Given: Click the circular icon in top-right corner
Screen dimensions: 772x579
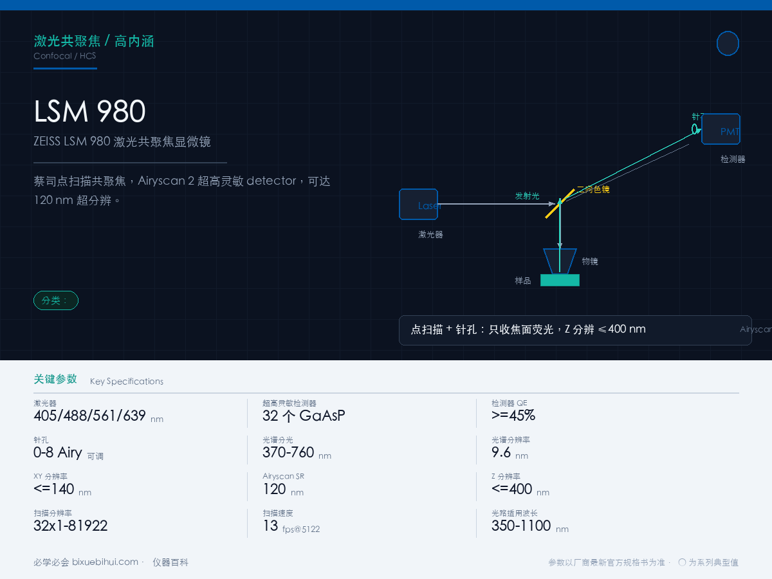Looking at the screenshot, I should [x=728, y=44].
